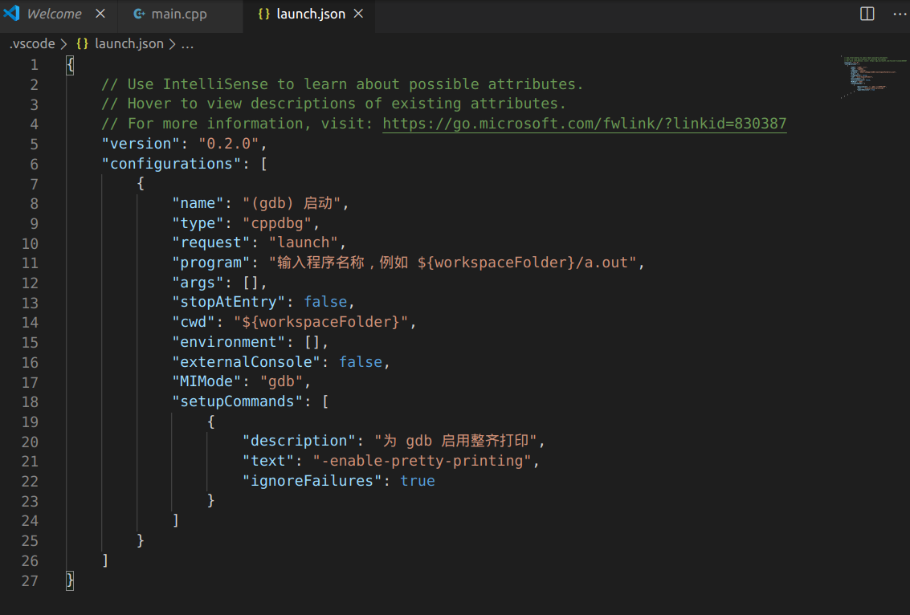Click the C++ icon on main.cpp tab
Image resolution: width=910 pixels, height=615 pixels.
[x=140, y=14]
